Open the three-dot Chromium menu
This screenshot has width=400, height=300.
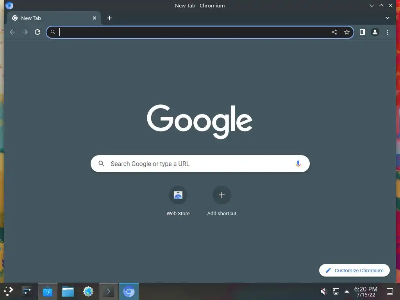[x=387, y=32]
